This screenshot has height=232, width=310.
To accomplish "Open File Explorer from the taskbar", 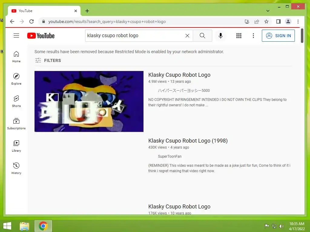I will (x=25, y=226).
